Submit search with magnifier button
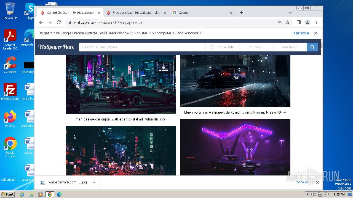The image size is (353, 198). point(312,47)
